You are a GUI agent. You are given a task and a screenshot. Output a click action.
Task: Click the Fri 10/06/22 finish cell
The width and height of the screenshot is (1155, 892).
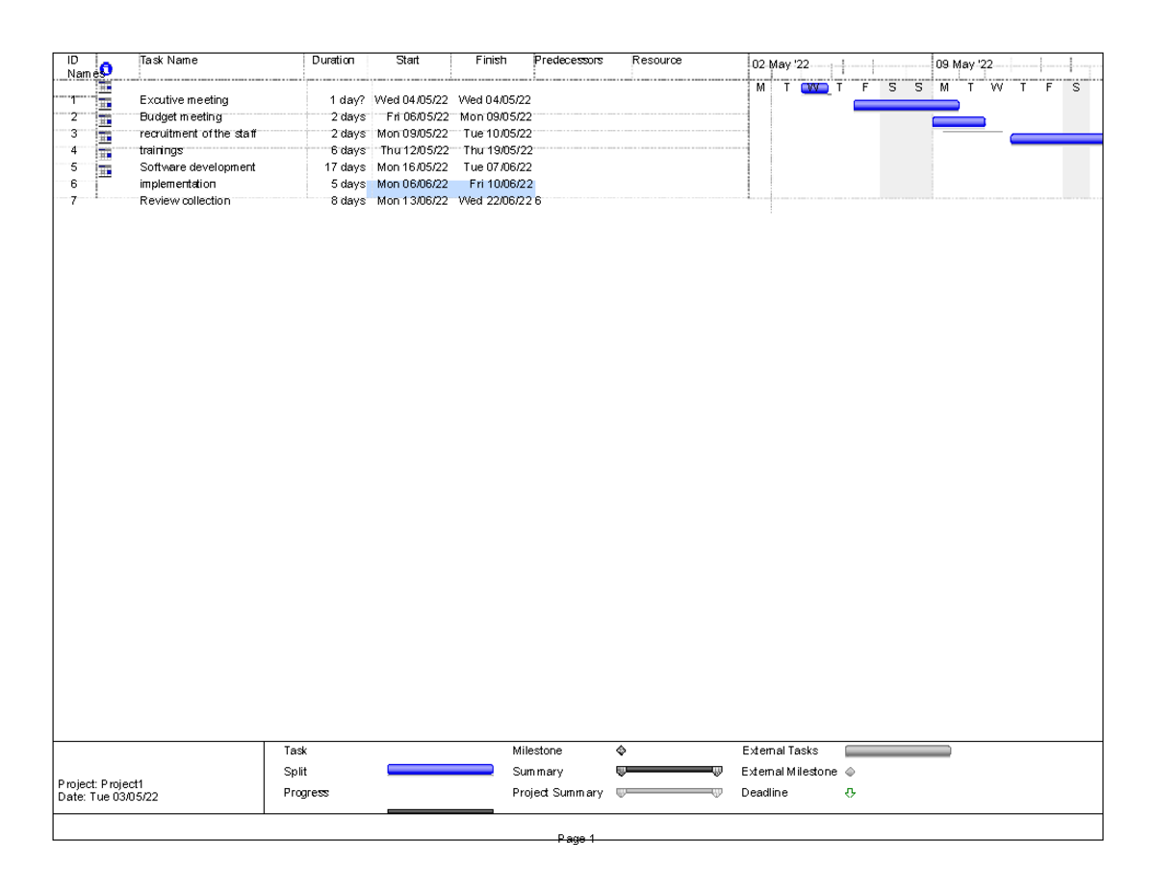tap(500, 184)
